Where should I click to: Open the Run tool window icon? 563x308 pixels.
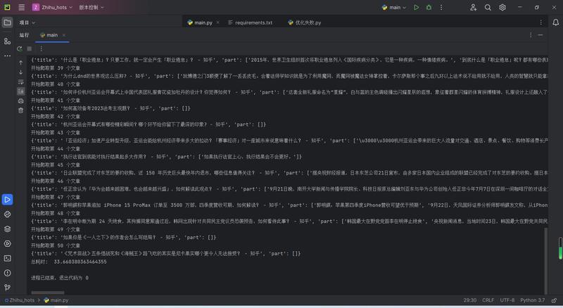click(x=7, y=200)
